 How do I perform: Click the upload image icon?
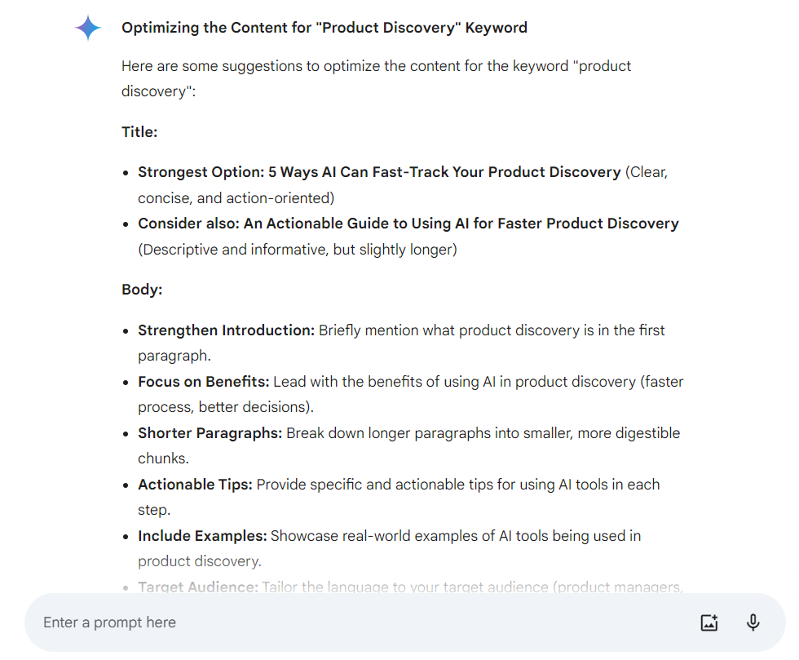click(x=709, y=622)
